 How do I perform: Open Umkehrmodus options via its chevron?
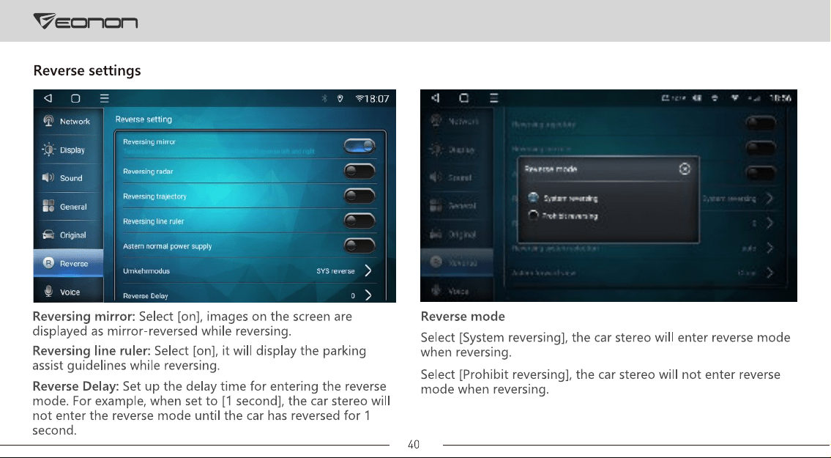click(368, 270)
